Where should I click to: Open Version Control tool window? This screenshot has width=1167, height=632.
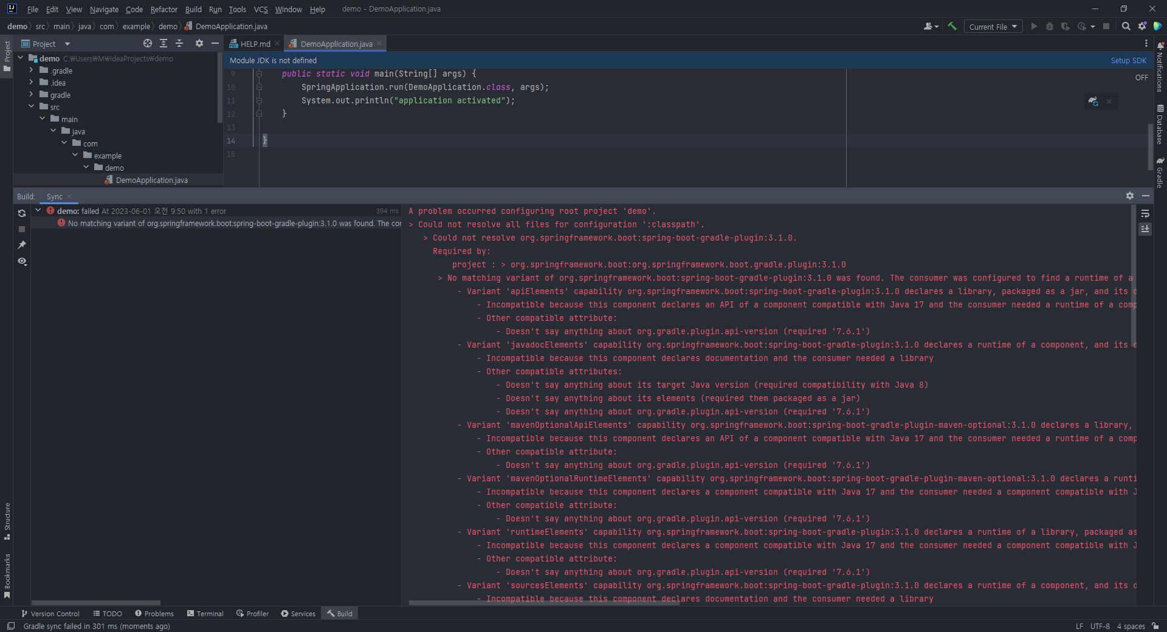click(x=50, y=614)
